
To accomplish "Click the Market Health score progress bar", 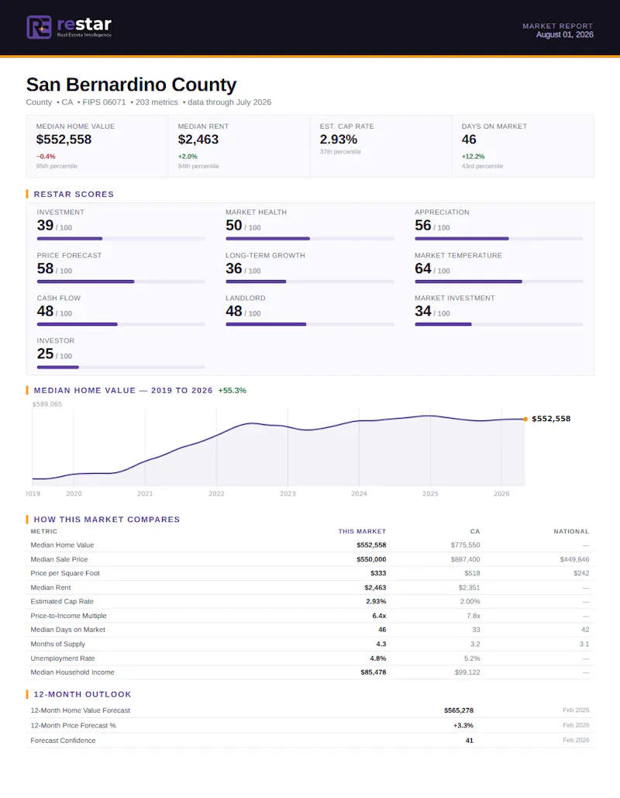I will click(x=310, y=239).
